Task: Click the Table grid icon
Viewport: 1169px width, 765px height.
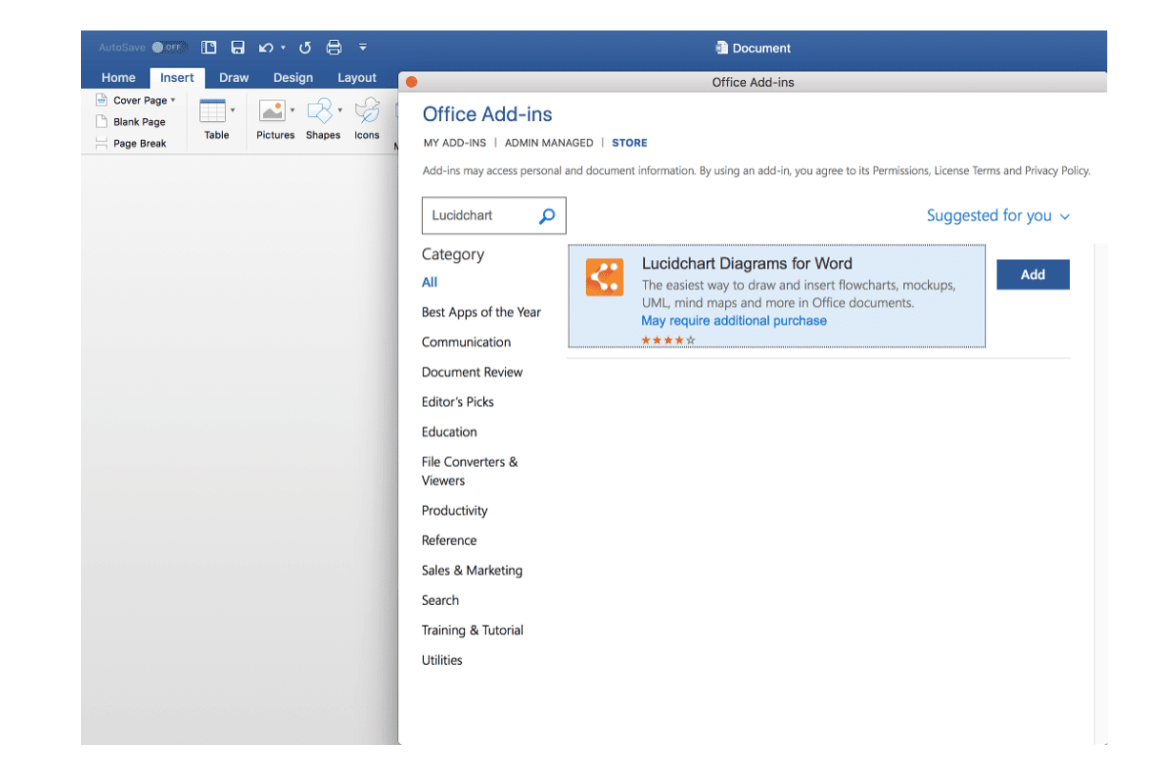Action: pos(212,111)
